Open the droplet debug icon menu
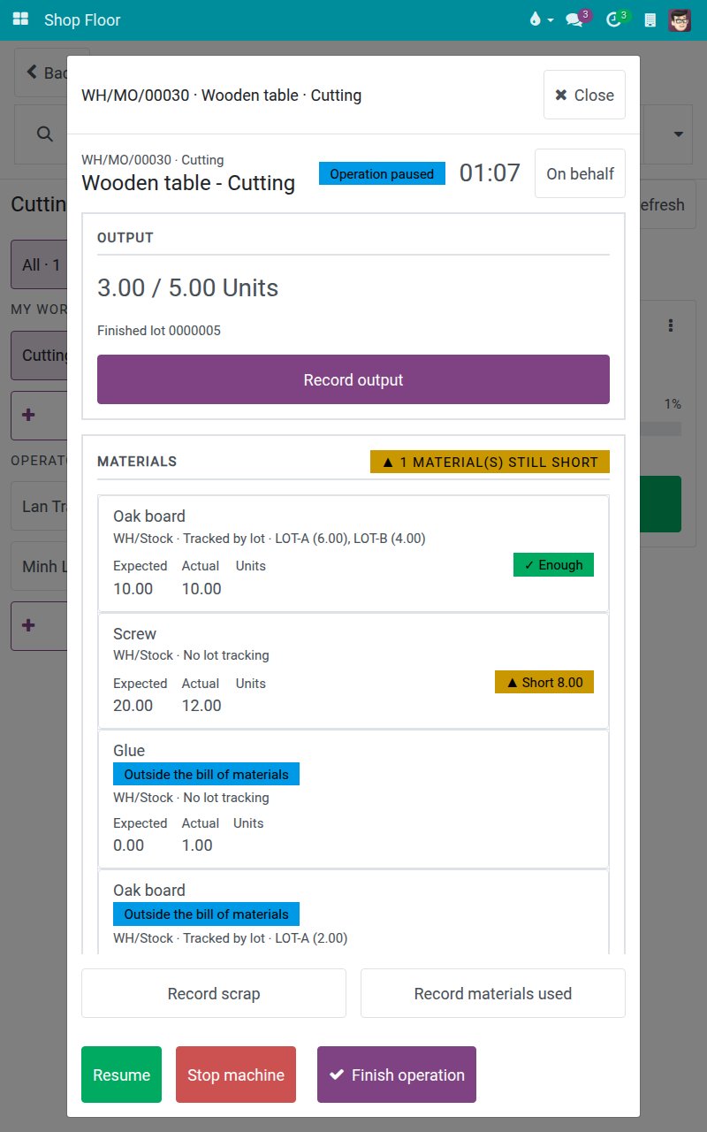 pyautogui.click(x=535, y=19)
